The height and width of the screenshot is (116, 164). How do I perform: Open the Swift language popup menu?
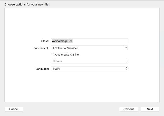click(90, 69)
